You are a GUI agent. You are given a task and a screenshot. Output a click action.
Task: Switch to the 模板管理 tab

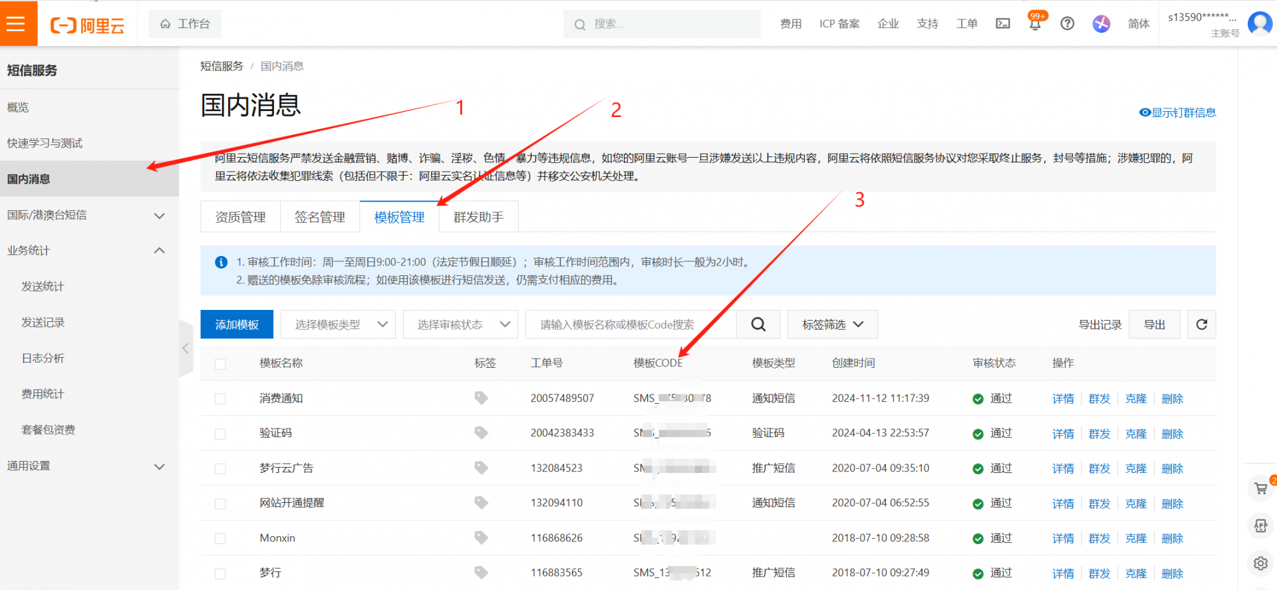point(399,217)
